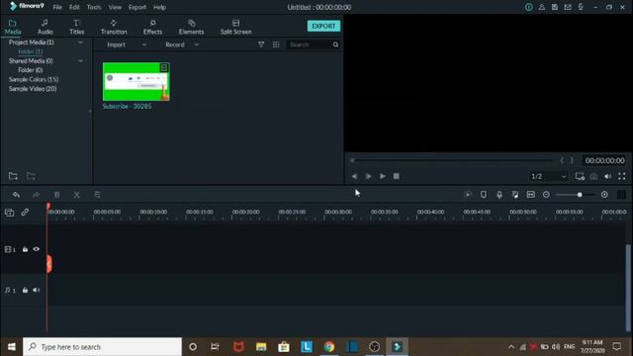633x356 pixels.
Task: Select the Subscribe green screen thumbnail
Action: (x=136, y=81)
